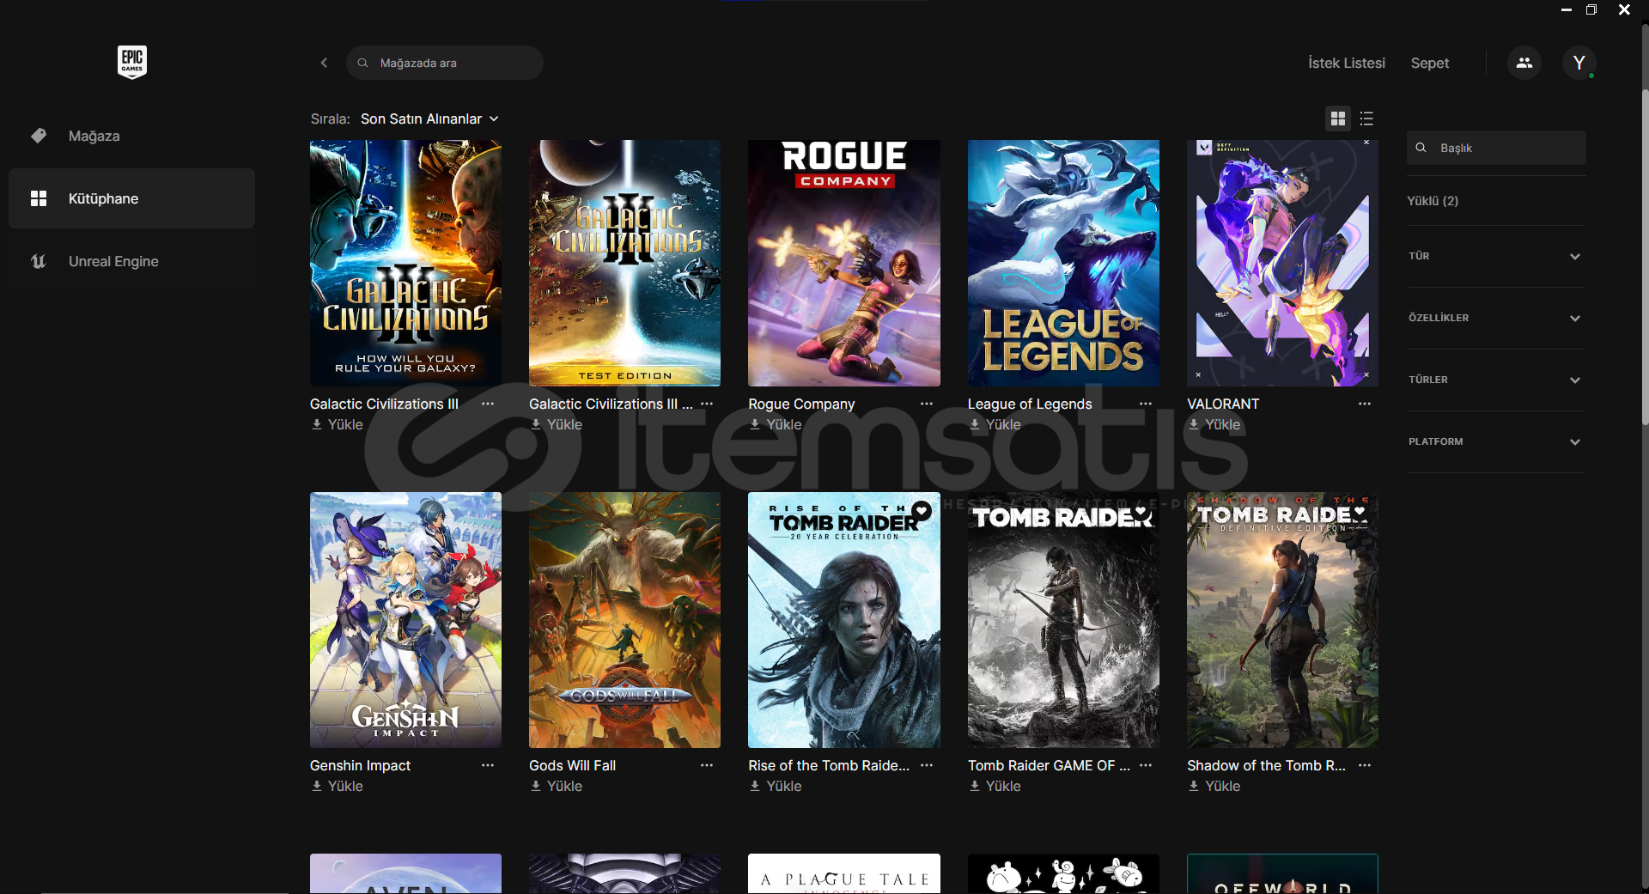Open options for Galactic Civilizations III
This screenshot has width=1649, height=894.
488,404
